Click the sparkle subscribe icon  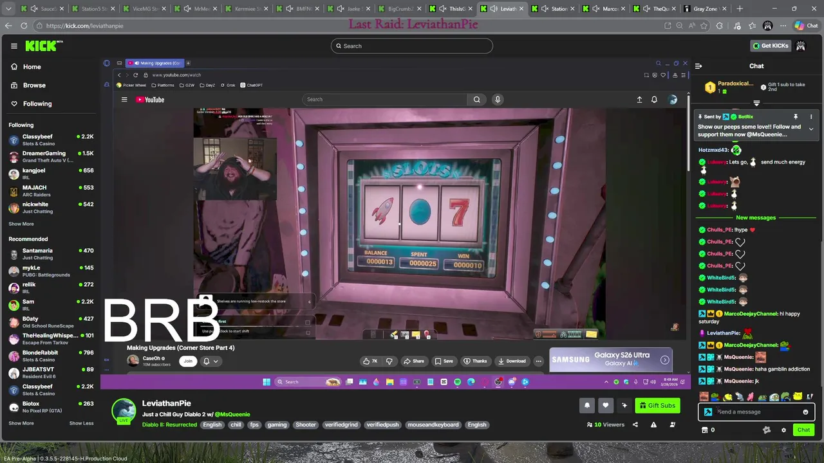click(624, 405)
